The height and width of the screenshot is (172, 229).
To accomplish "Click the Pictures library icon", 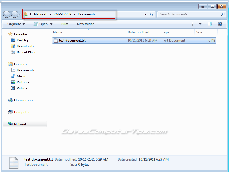I will point(13,82).
